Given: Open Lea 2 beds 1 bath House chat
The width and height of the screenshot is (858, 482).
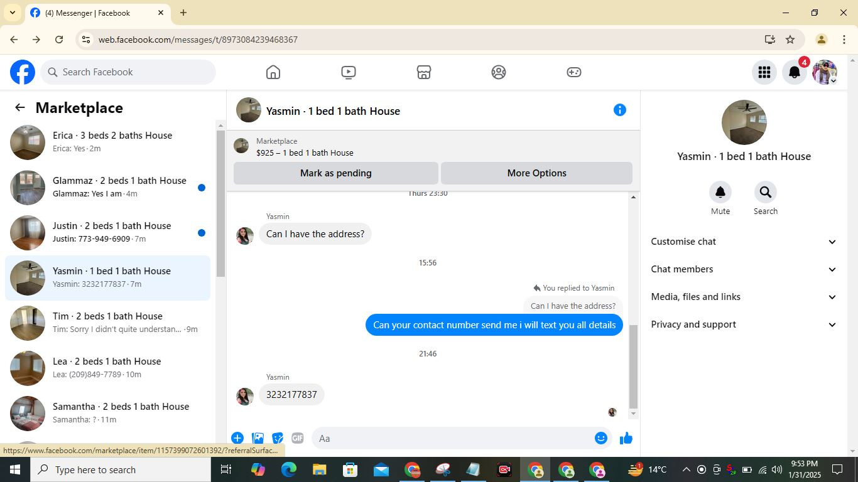Looking at the screenshot, I should pyautogui.click(x=108, y=368).
